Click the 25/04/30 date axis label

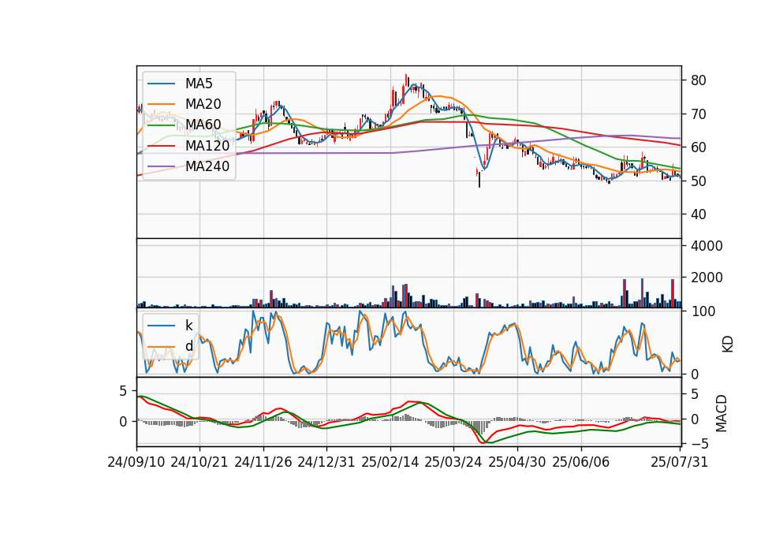517,463
